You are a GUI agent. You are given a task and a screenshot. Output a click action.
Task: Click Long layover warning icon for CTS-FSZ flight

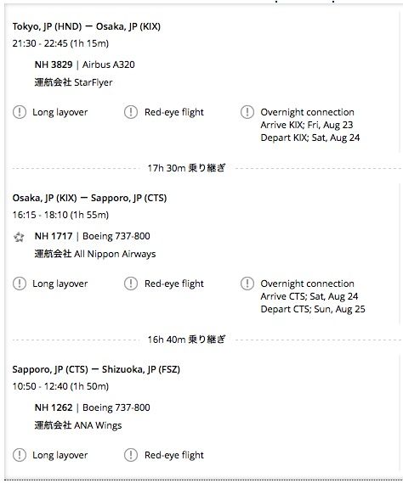point(20,455)
